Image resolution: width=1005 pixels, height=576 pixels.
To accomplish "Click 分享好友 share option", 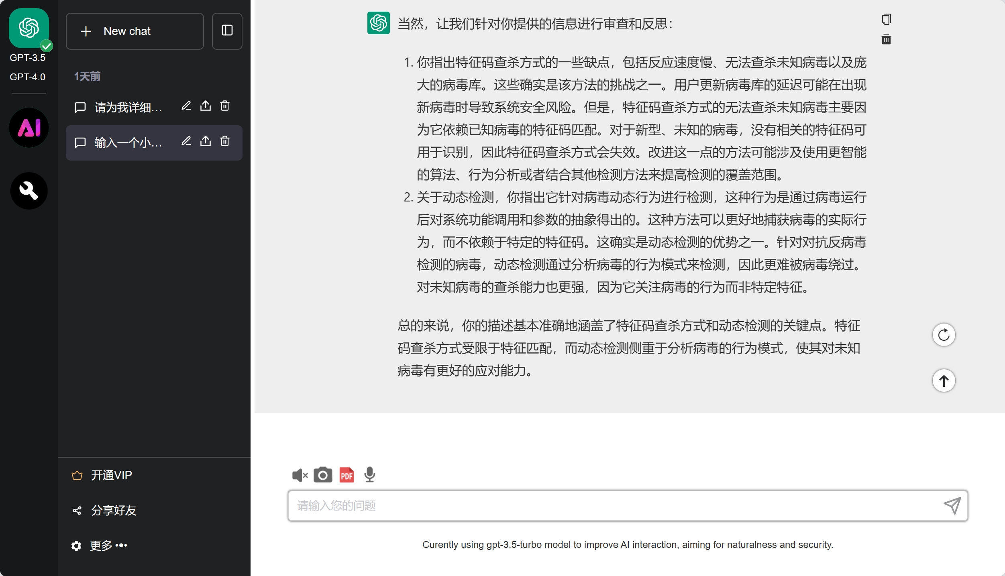I will click(113, 510).
